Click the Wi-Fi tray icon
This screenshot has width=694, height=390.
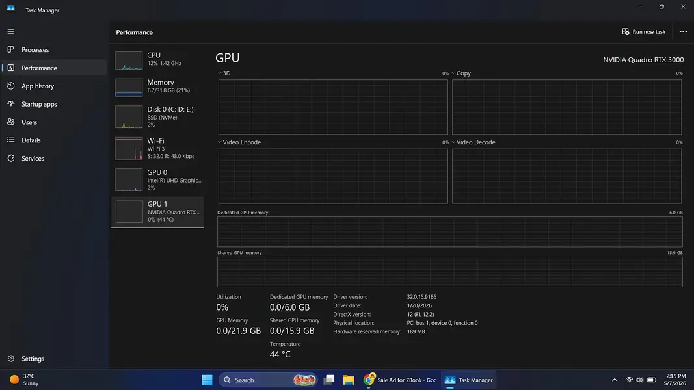(x=628, y=380)
